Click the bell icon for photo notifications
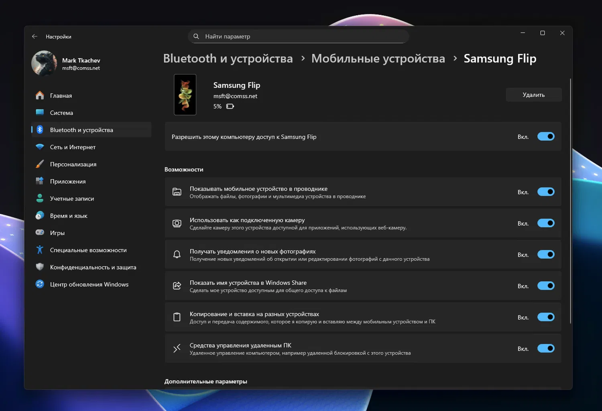Viewport: 602px width, 411px height. pos(177,254)
